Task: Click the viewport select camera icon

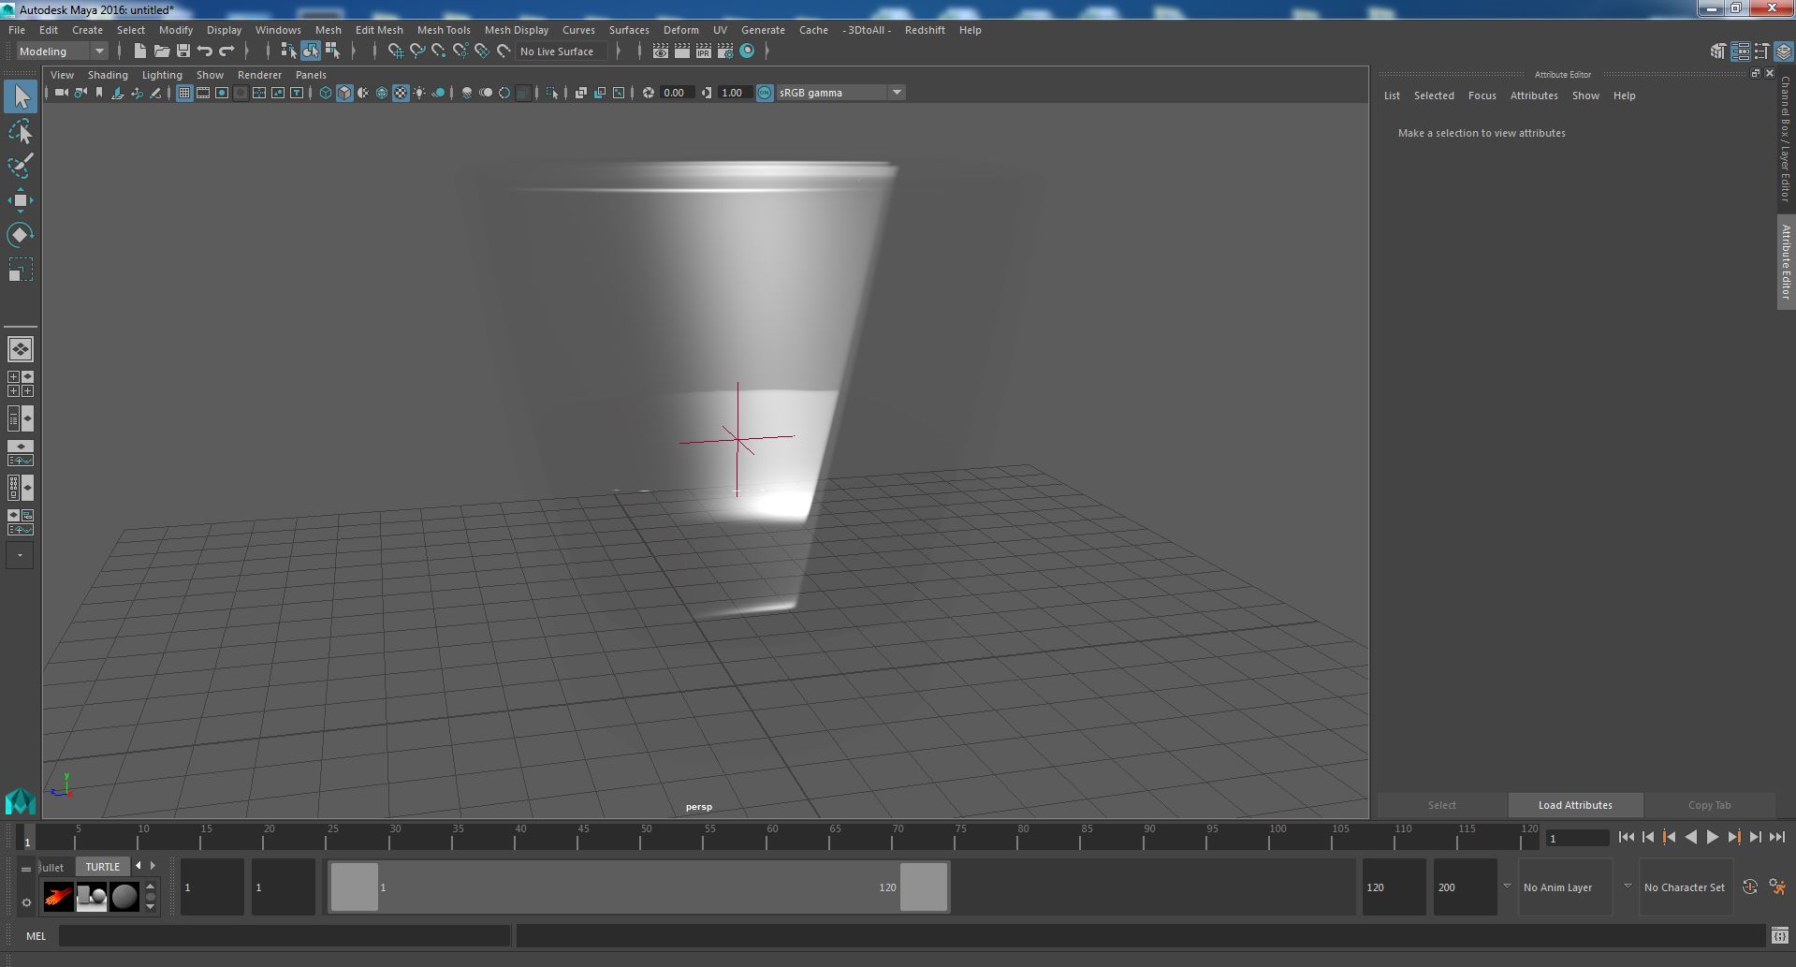Action: pos(61,93)
